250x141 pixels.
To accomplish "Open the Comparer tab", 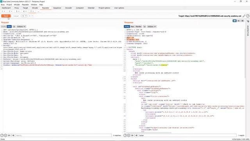I will point(80,8).
